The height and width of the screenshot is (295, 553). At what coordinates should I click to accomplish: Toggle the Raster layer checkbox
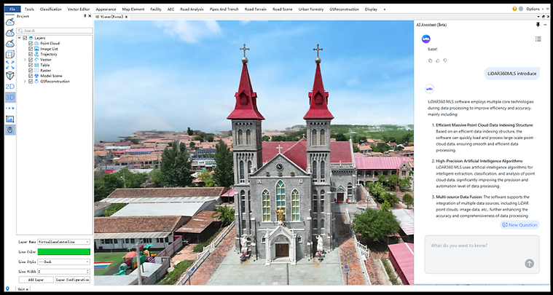(x=31, y=71)
